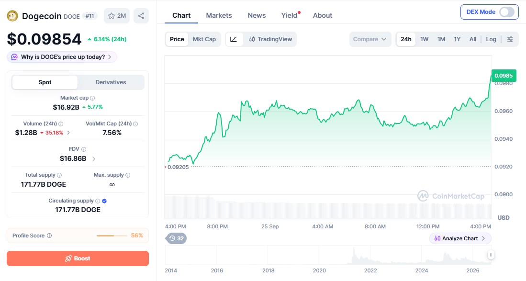The height and width of the screenshot is (281, 526).
Task: Show Volume (24h) info icon
Action: [61, 124]
